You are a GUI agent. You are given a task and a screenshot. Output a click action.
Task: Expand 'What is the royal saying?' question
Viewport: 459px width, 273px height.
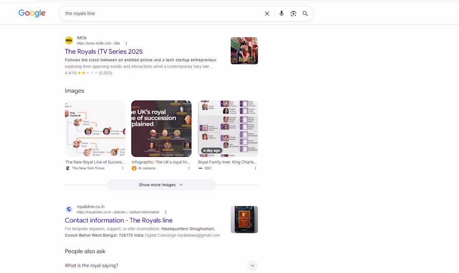click(161, 266)
